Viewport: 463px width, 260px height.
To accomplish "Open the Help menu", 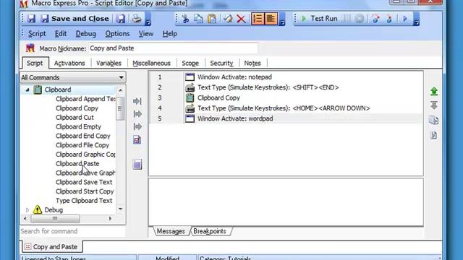I will tap(169, 34).
